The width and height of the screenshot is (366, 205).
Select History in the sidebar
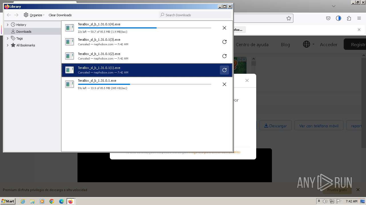click(x=21, y=25)
